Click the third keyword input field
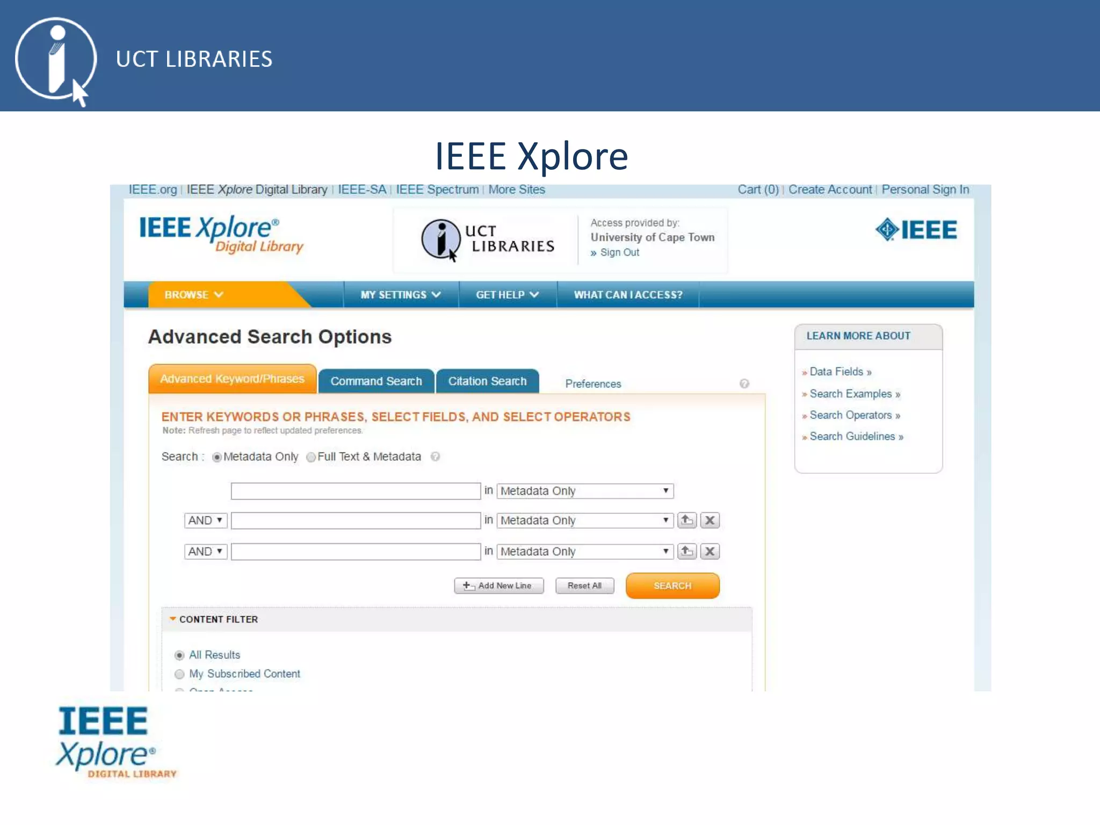Viewport: 1100px width, 825px height. coord(356,552)
